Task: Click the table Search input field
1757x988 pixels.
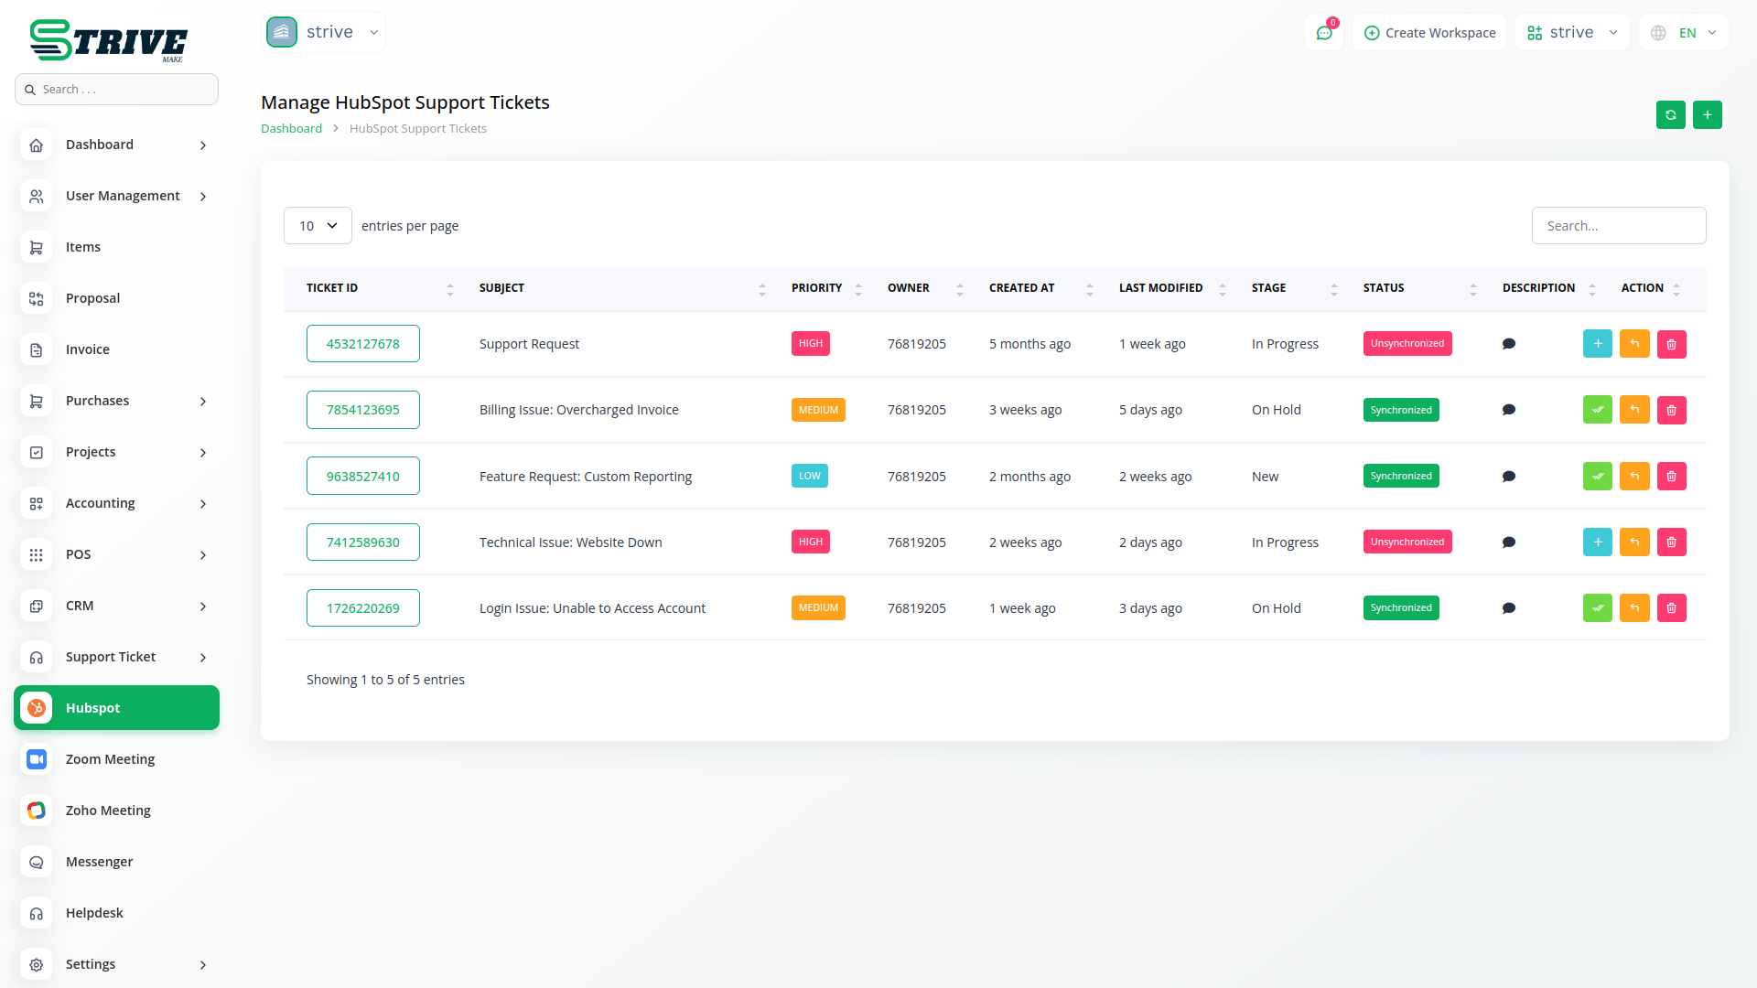Action: coord(1618,226)
